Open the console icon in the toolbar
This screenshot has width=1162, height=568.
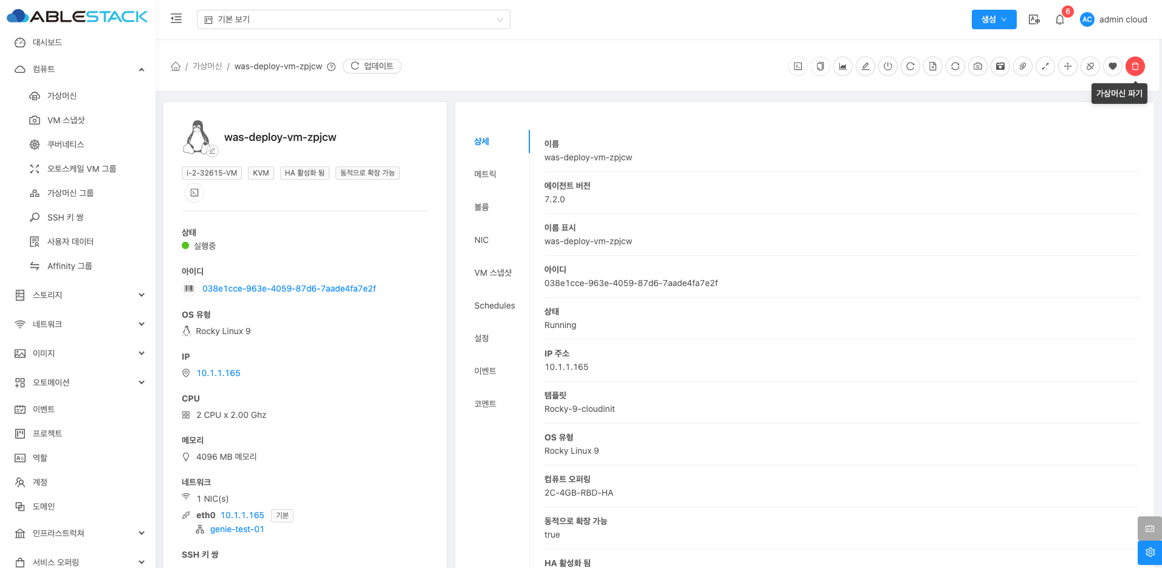click(798, 66)
